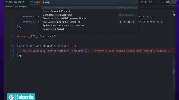The height and width of the screenshot is (100, 179).
Task: Click the "Route::get('/auth/redirect'" code text
Action: (x=36, y=46)
